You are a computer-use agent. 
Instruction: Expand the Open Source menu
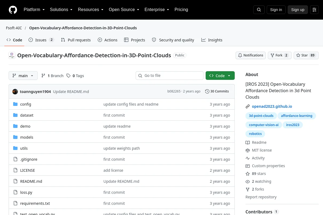(x=124, y=10)
